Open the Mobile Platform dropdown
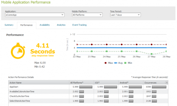This screenshot has height=106, width=177. [x=87, y=15]
